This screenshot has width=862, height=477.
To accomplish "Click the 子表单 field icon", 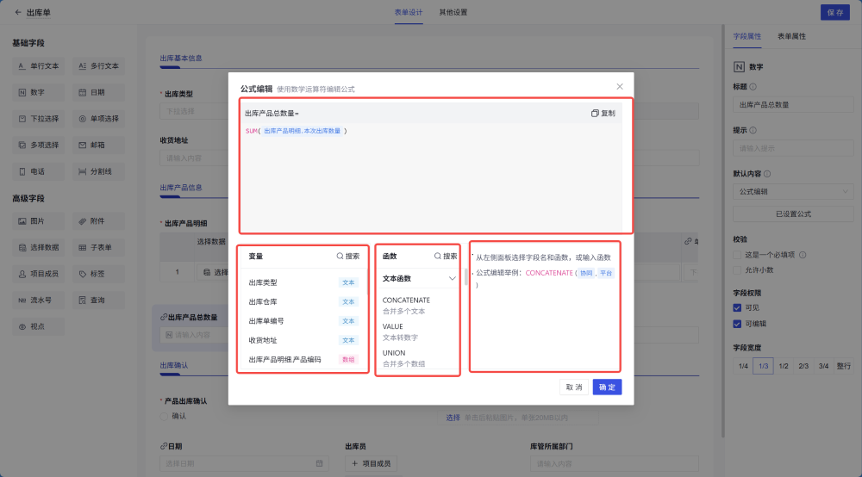I will pyautogui.click(x=83, y=248).
